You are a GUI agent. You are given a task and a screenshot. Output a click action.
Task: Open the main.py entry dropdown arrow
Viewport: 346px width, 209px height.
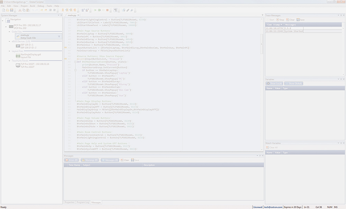(59, 36)
